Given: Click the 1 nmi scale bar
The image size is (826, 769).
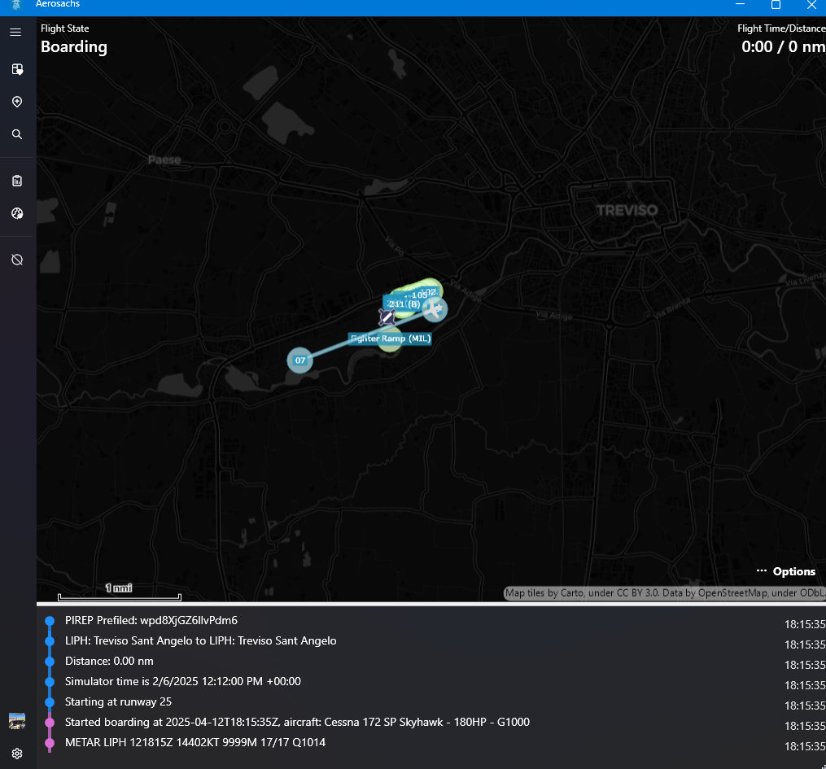Looking at the screenshot, I should [119, 588].
